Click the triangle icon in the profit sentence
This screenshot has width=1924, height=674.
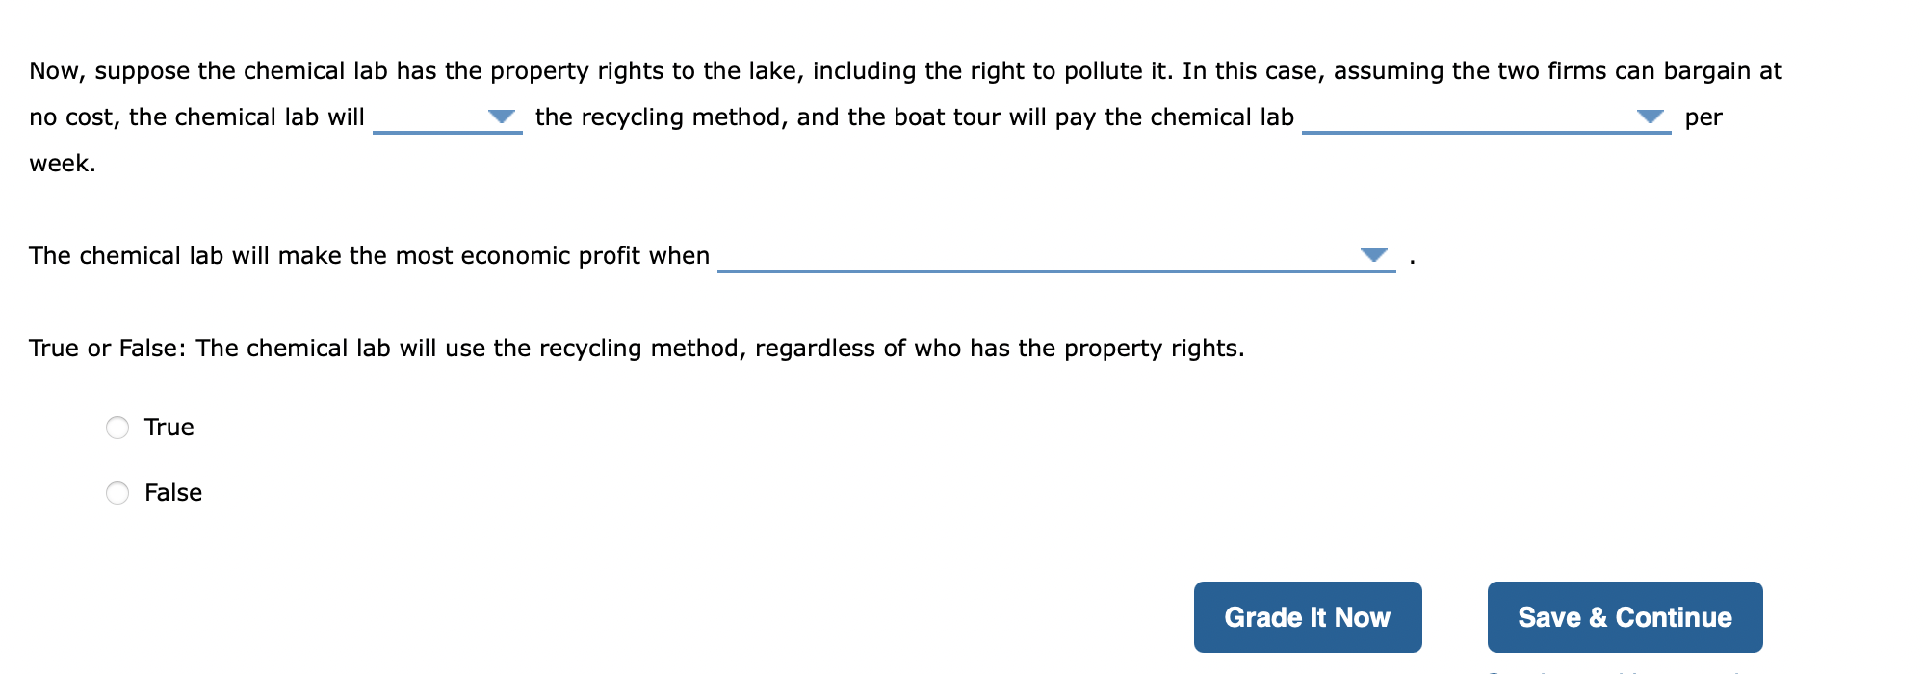(1374, 255)
